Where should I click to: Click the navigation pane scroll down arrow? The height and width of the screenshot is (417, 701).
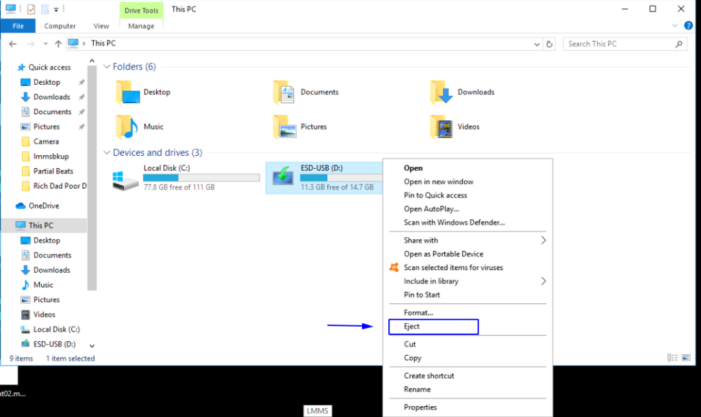point(92,346)
